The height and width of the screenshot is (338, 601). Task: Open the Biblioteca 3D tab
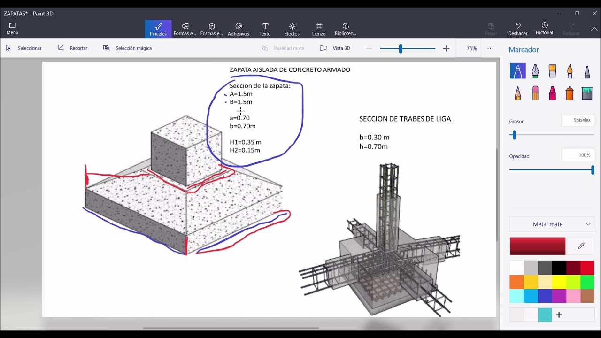pos(346,29)
